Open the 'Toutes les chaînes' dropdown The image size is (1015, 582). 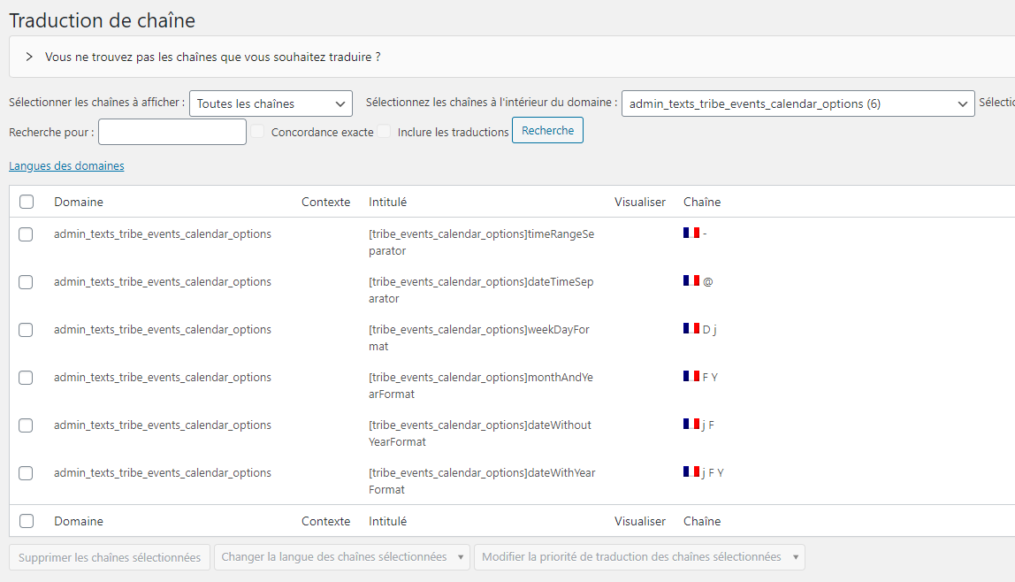click(271, 103)
